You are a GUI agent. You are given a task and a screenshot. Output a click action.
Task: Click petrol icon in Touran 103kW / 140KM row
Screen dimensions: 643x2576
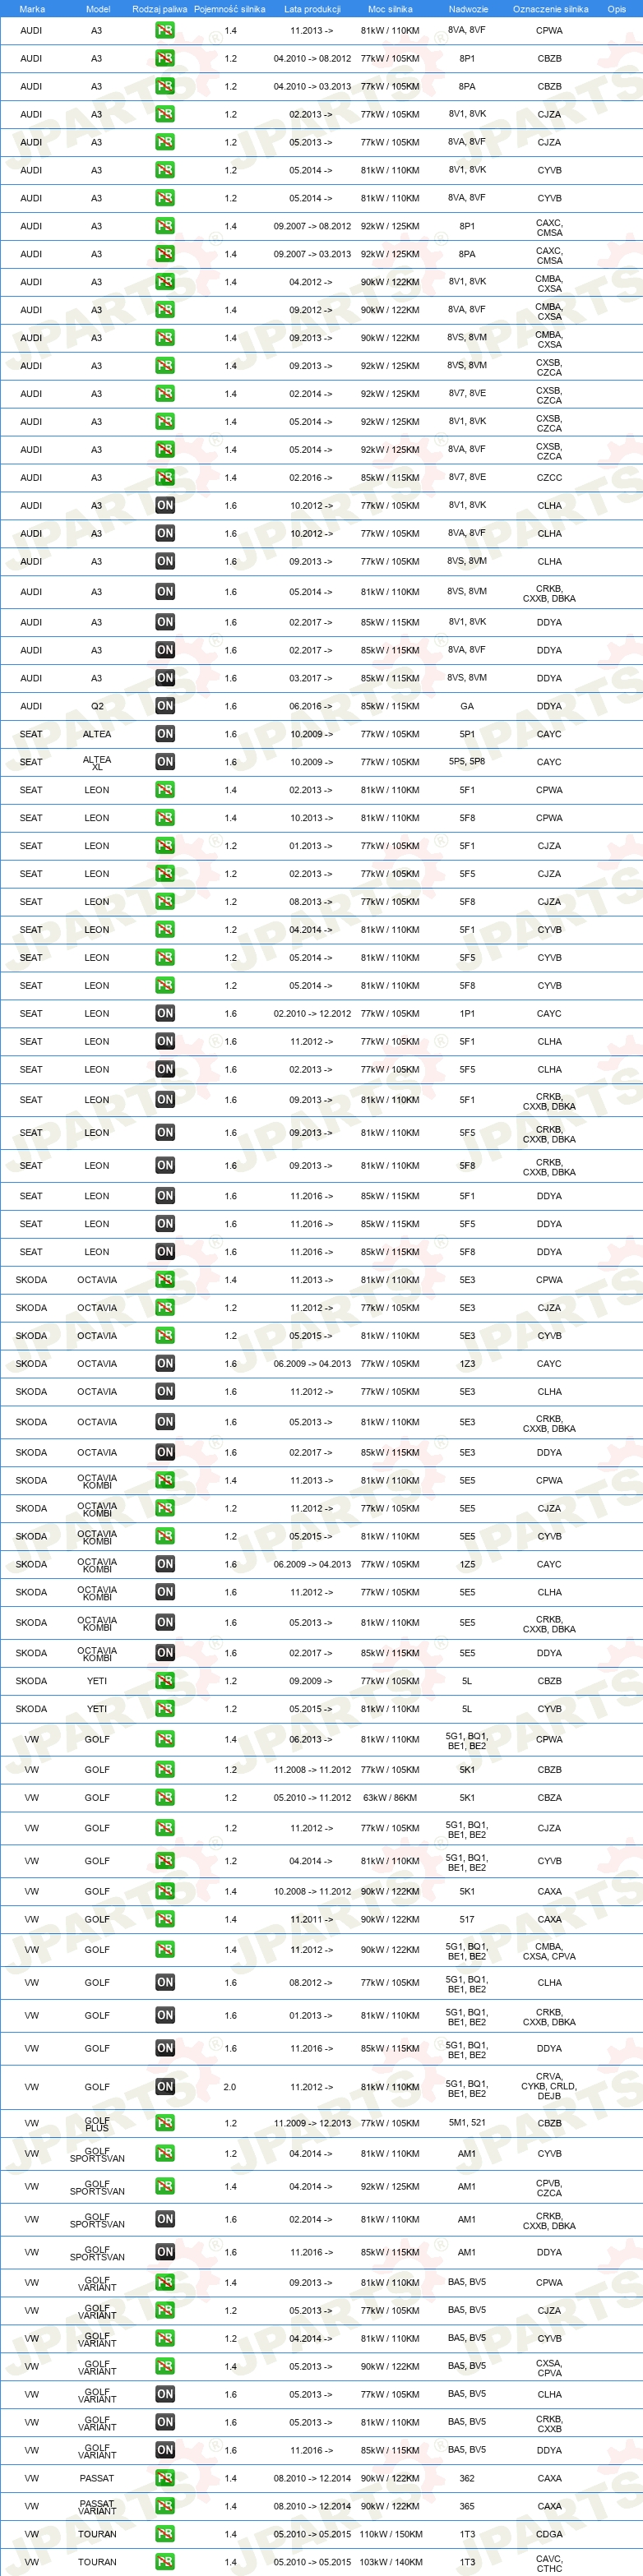tap(165, 2561)
